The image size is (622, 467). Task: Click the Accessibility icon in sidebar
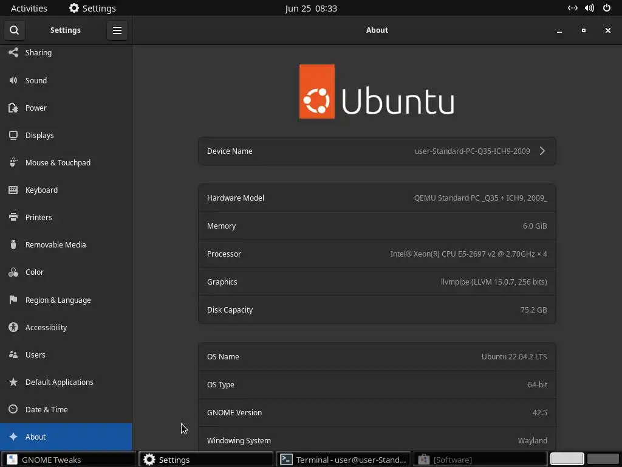point(13,327)
